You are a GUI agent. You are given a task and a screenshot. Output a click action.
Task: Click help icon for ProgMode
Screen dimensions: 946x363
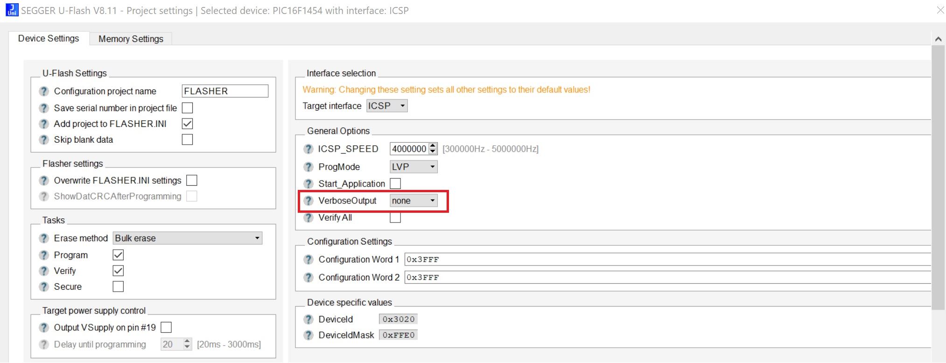click(x=308, y=167)
